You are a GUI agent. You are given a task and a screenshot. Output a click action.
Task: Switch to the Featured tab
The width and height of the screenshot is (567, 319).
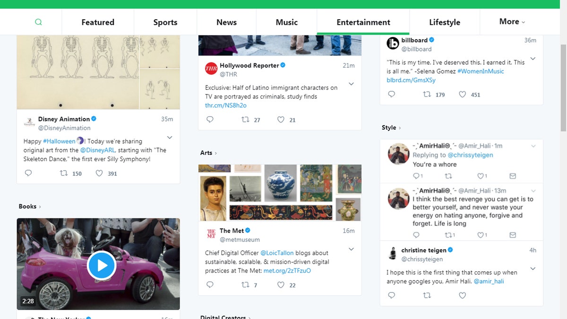click(x=98, y=22)
